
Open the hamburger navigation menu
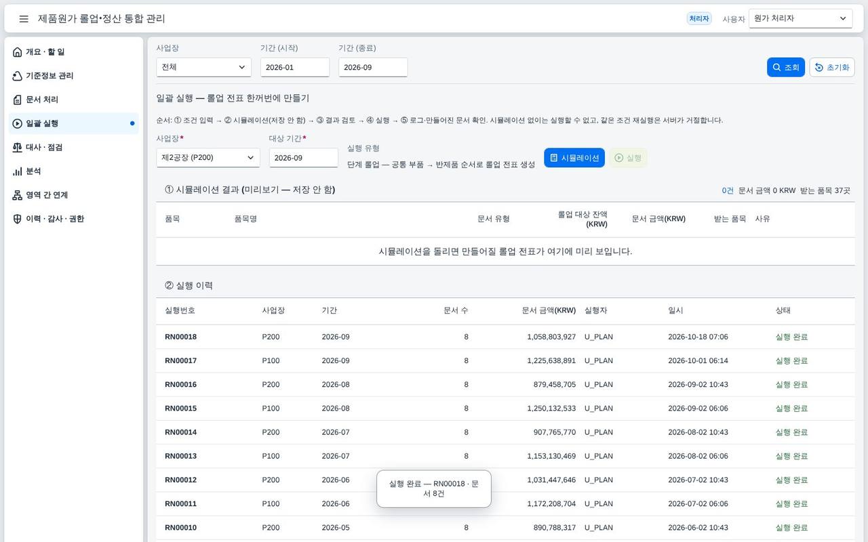(24, 19)
